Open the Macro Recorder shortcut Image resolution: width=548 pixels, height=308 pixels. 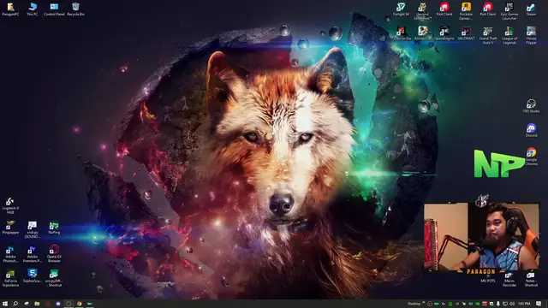(509, 280)
